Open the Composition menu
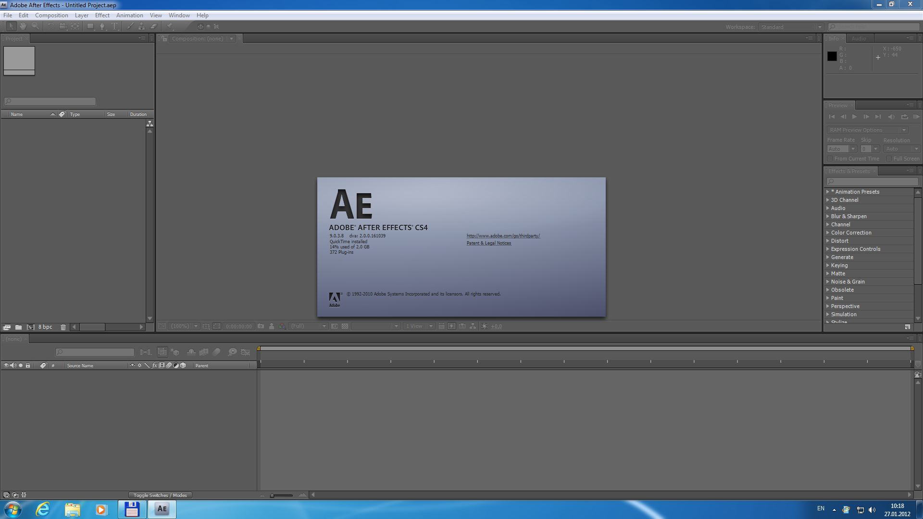This screenshot has width=923, height=519. pyautogui.click(x=50, y=14)
